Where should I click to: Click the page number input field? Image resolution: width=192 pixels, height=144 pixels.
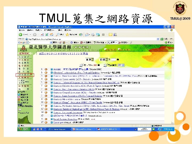(114, 59)
